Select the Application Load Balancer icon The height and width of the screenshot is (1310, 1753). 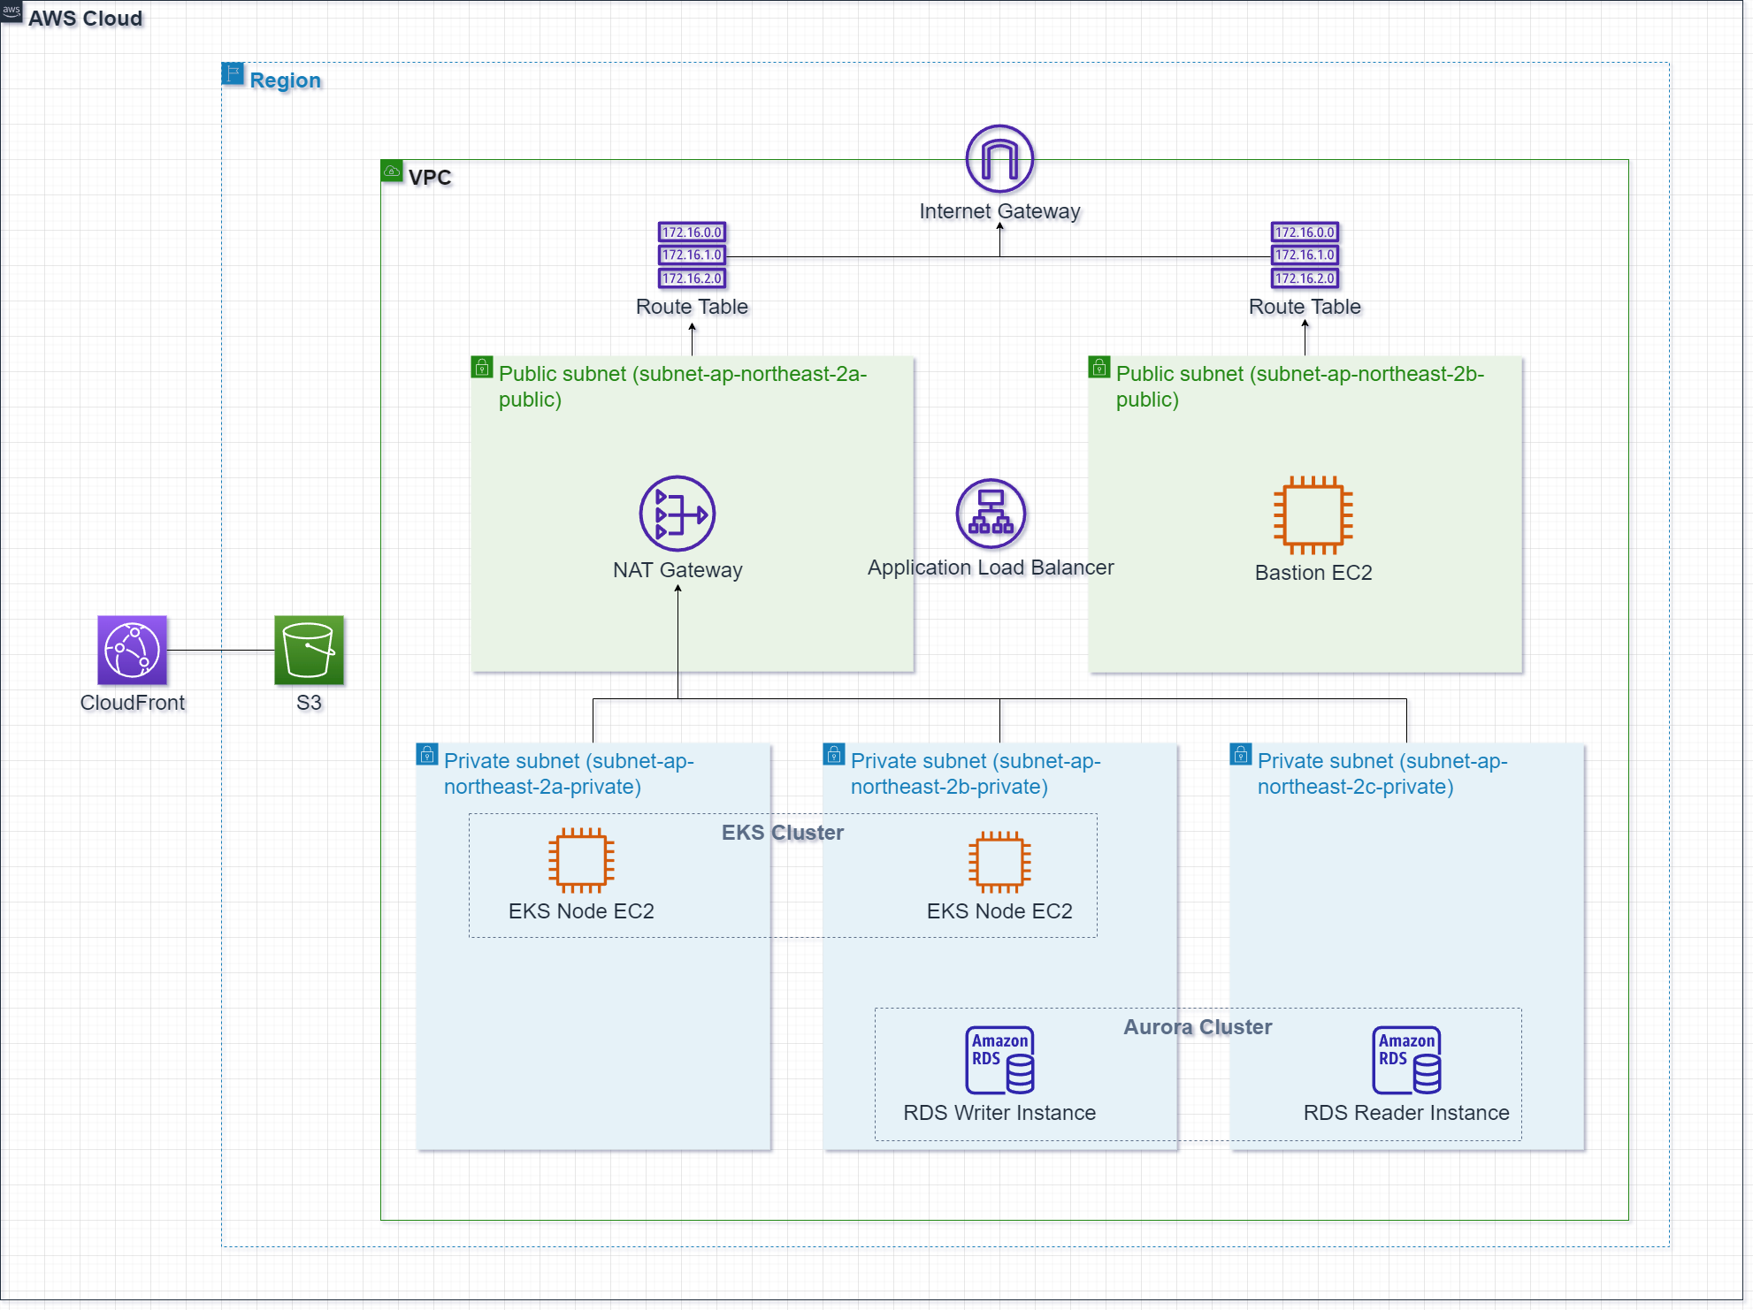(991, 514)
